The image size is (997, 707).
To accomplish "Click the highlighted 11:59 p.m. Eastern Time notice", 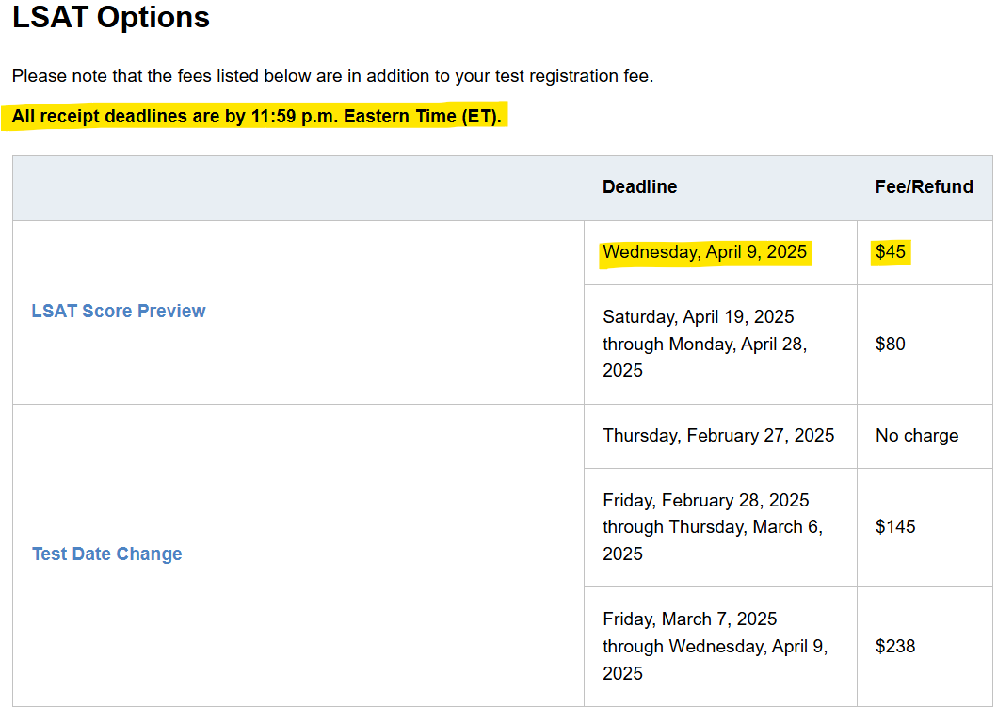I will pos(256,117).
